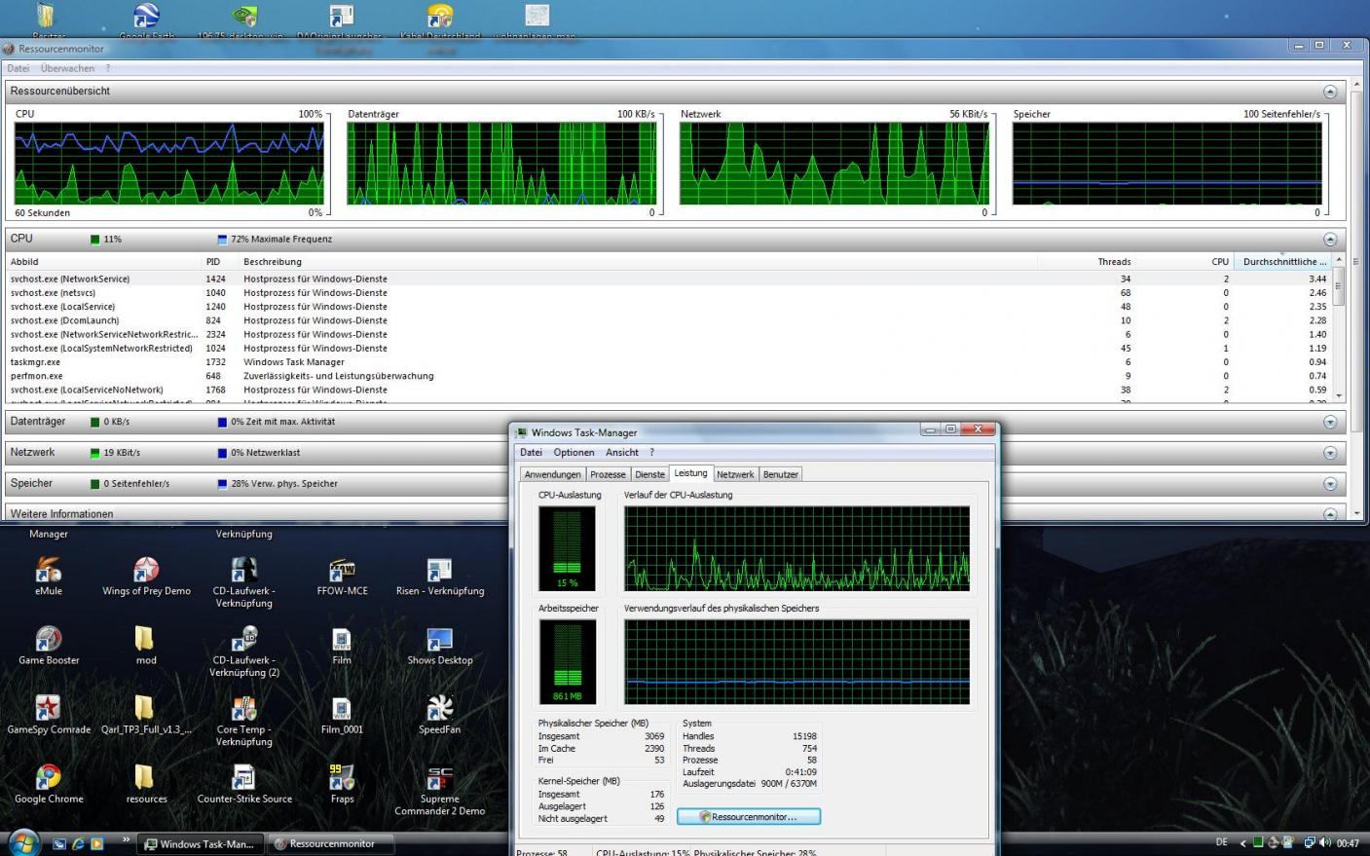Open the Optionen menu in Task-Manager
Image resolution: width=1370 pixels, height=856 pixels.
(574, 453)
